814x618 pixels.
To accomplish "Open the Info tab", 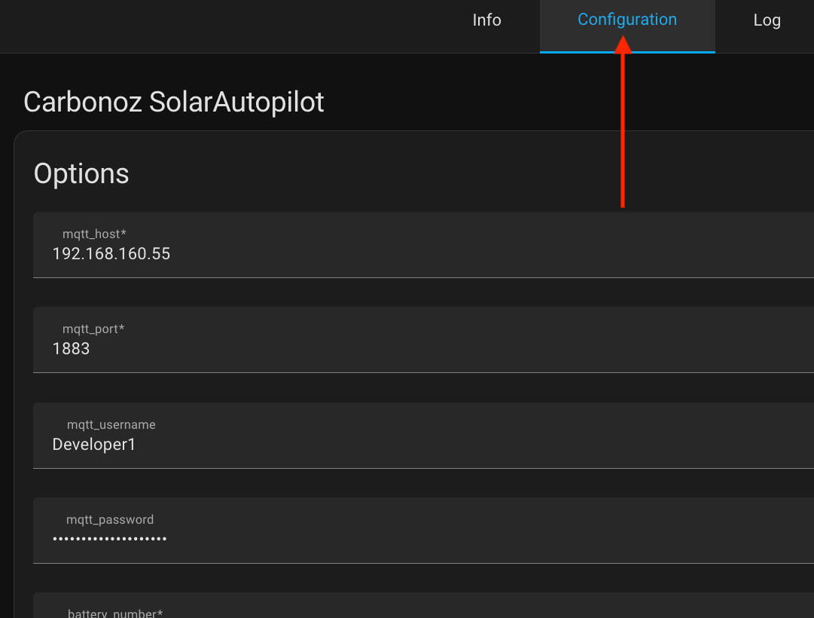I will (486, 20).
